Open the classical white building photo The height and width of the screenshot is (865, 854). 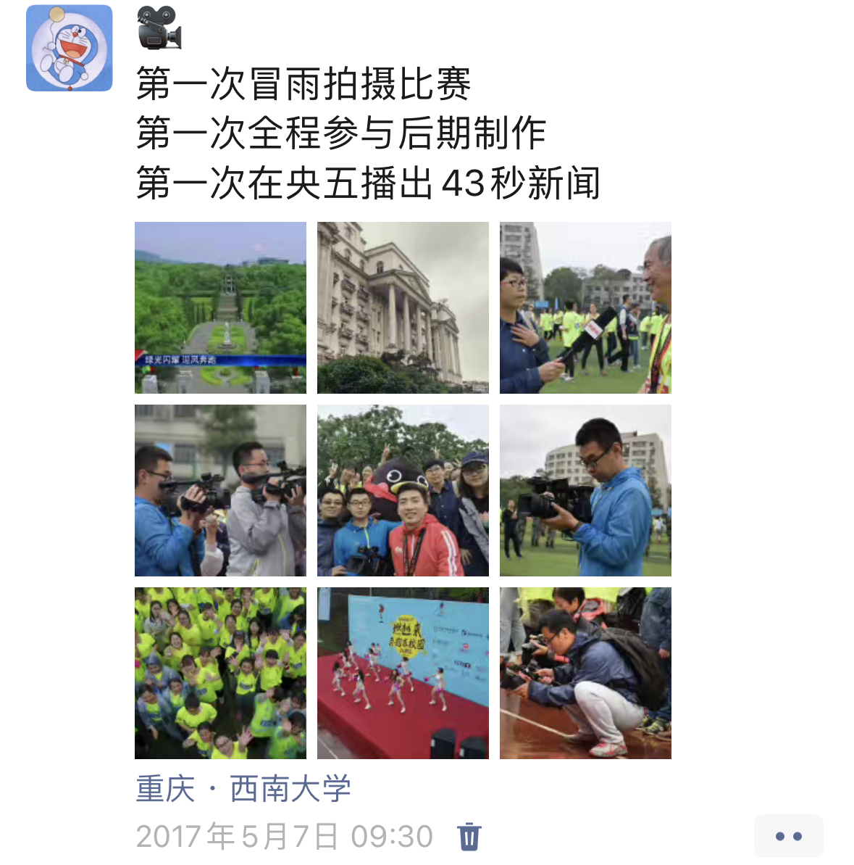[403, 308]
